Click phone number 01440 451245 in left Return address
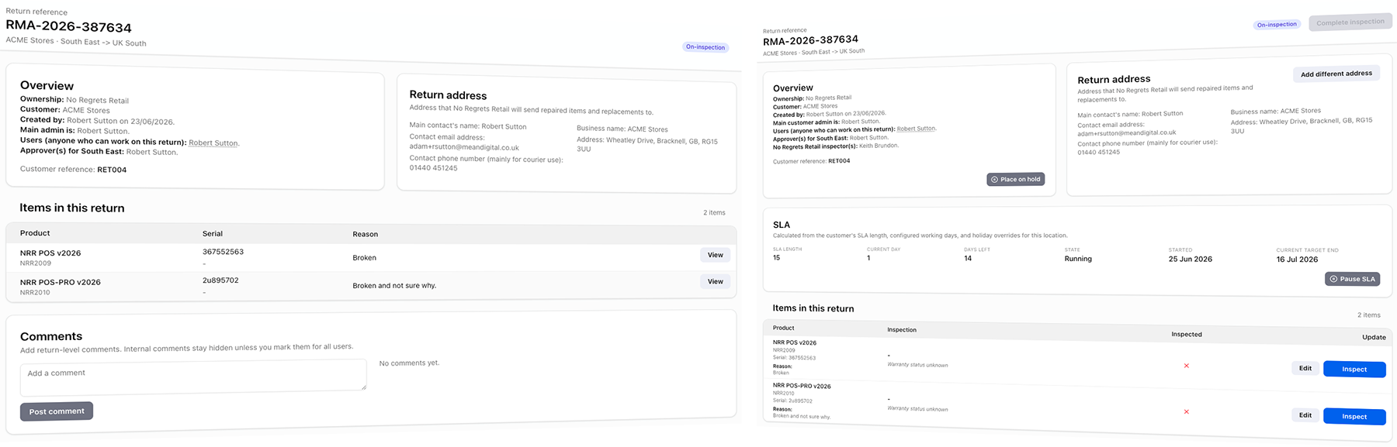Viewport: 1397px width, 447px height. (x=433, y=168)
